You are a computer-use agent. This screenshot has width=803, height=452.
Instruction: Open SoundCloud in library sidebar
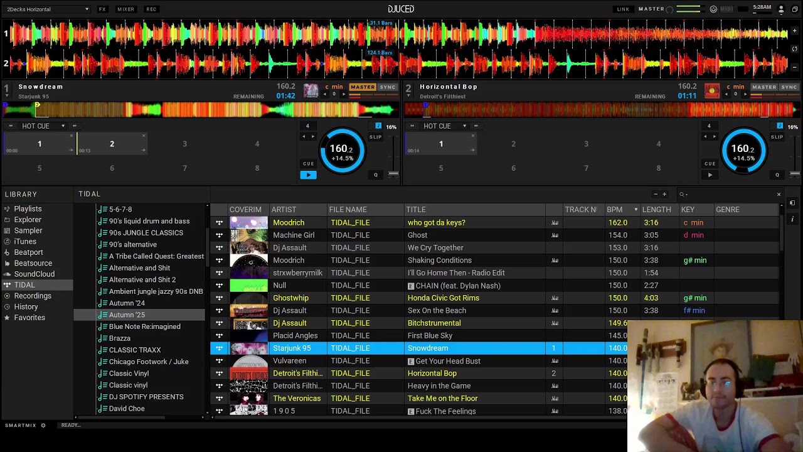coord(34,274)
